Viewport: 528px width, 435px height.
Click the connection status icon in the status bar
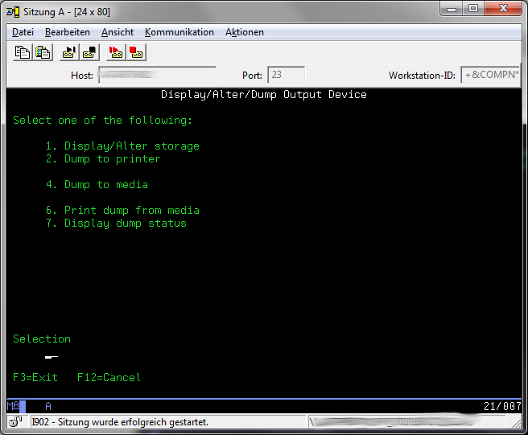coord(15,421)
